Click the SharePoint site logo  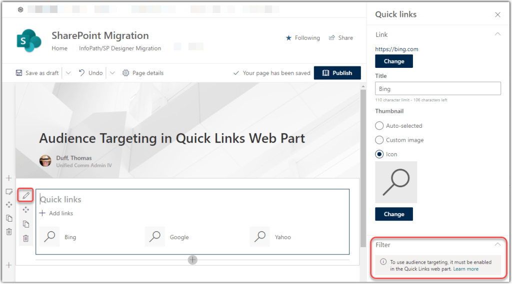(28, 40)
